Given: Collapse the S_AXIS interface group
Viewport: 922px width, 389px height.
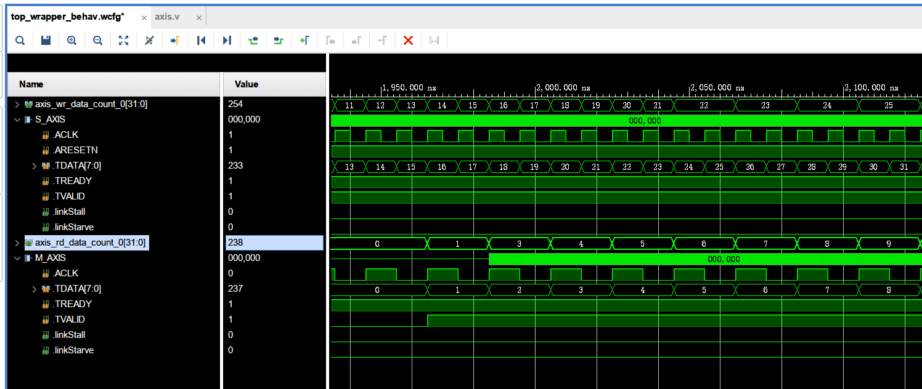Looking at the screenshot, I should (x=17, y=119).
